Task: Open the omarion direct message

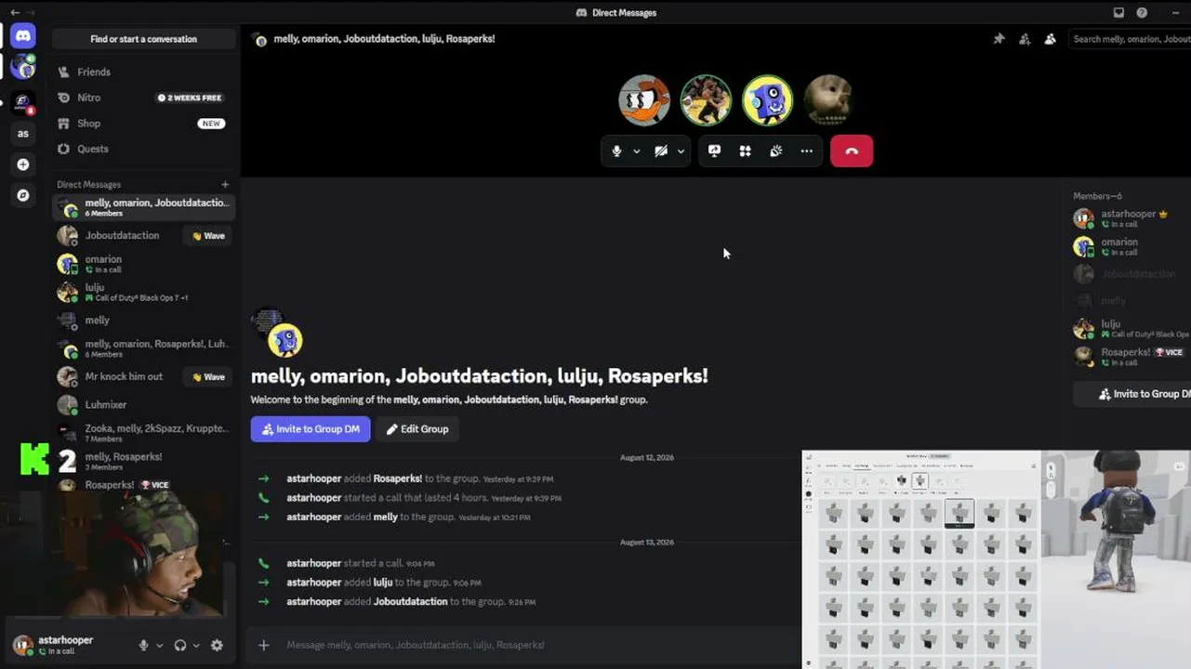Action: (x=143, y=264)
